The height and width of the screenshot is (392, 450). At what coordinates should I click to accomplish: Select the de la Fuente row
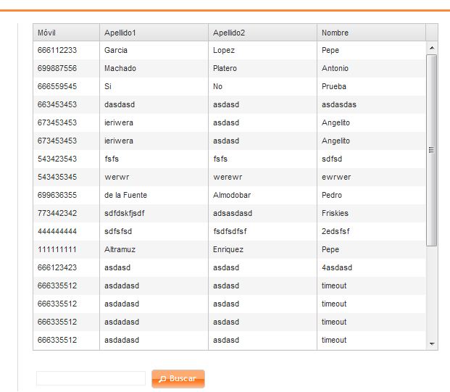[229, 195]
